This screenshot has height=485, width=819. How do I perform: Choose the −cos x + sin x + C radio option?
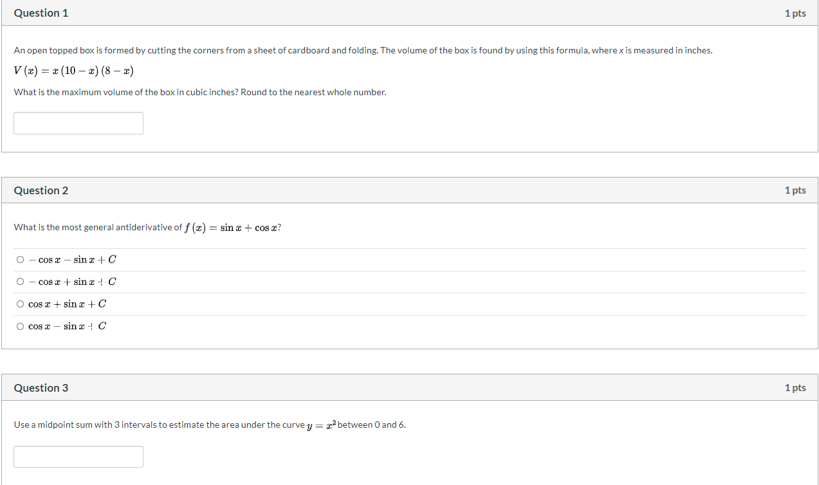point(21,282)
